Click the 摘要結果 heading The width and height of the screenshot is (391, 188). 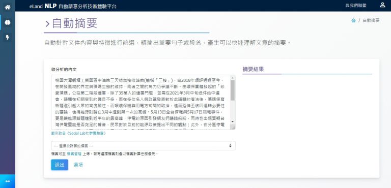point(253,69)
